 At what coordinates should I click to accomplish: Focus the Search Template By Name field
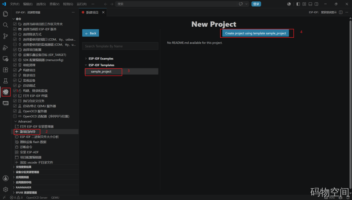120,46
